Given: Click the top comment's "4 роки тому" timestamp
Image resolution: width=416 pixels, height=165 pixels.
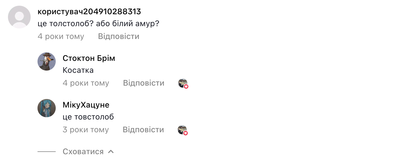Looking at the screenshot, I should (x=61, y=36).
